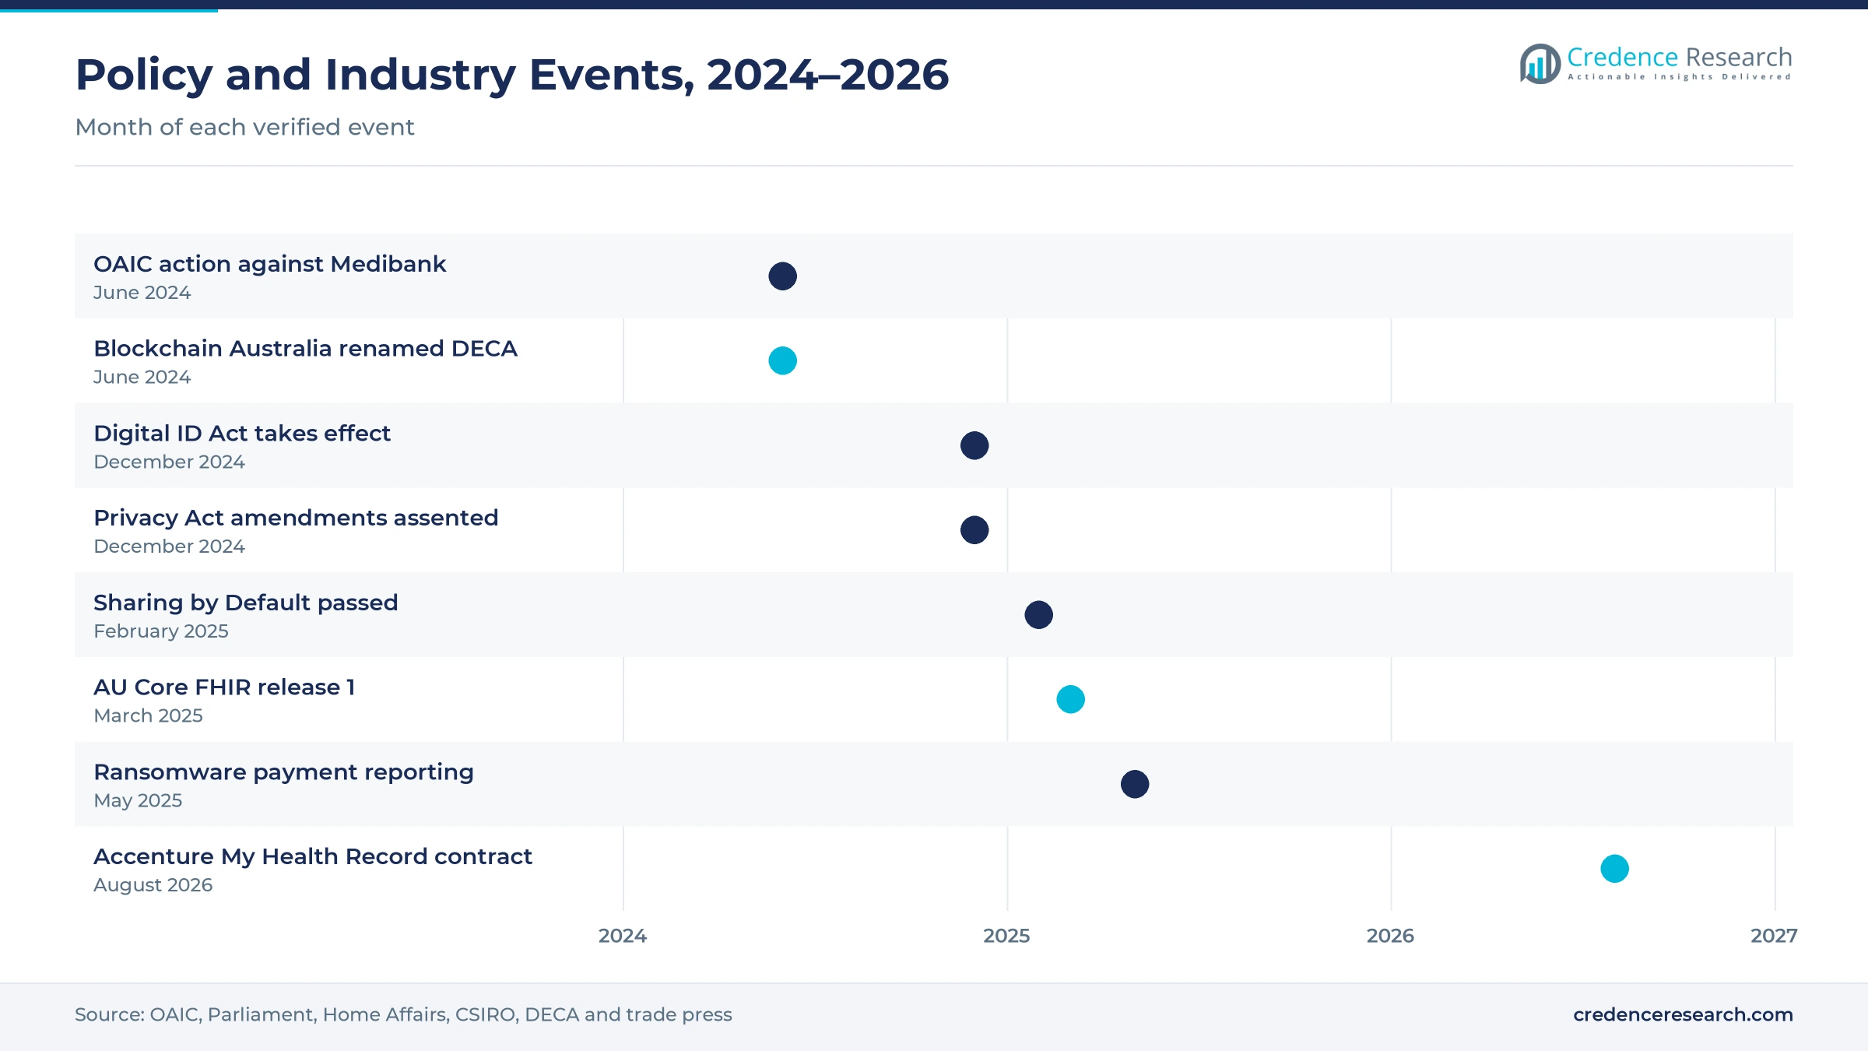
Task: Click the label OAIC action against Medibank
Action: coord(269,264)
